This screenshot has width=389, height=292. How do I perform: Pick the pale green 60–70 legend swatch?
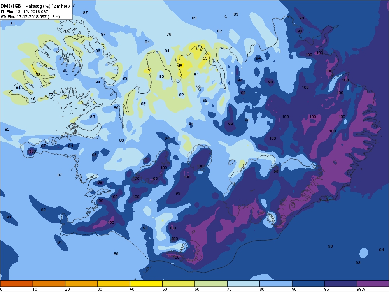coord(211,283)
